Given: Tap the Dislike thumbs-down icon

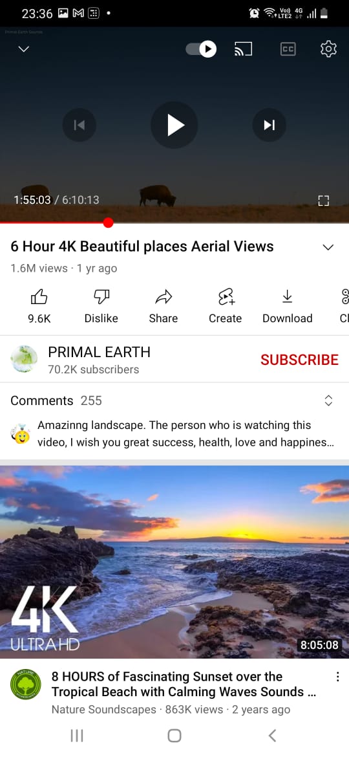Looking at the screenshot, I should [x=101, y=297].
